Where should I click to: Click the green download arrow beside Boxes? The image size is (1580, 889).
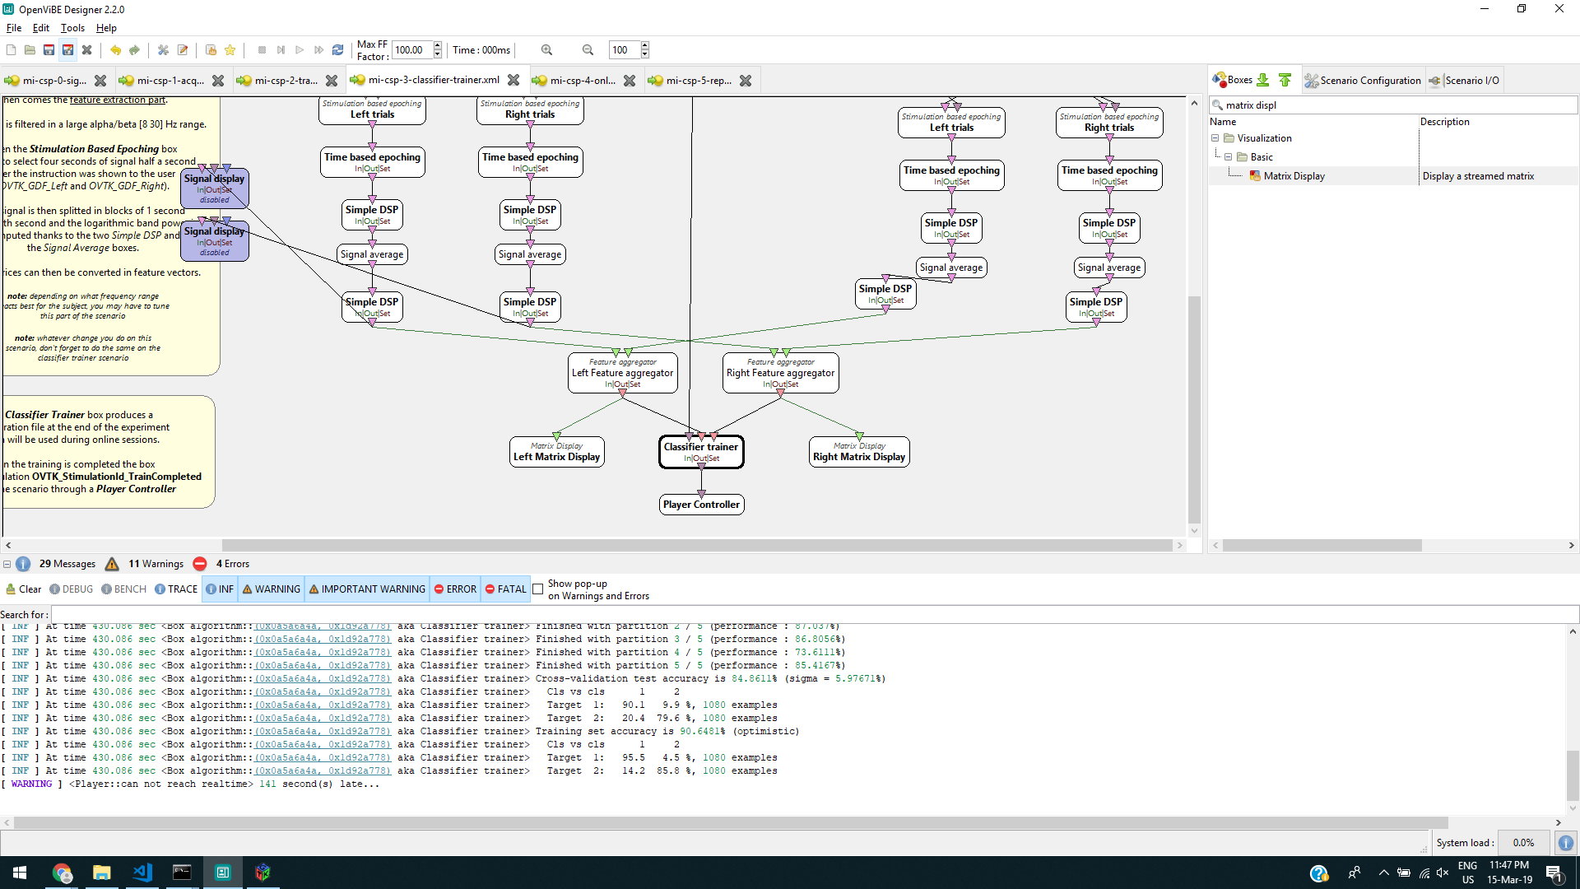1263,80
